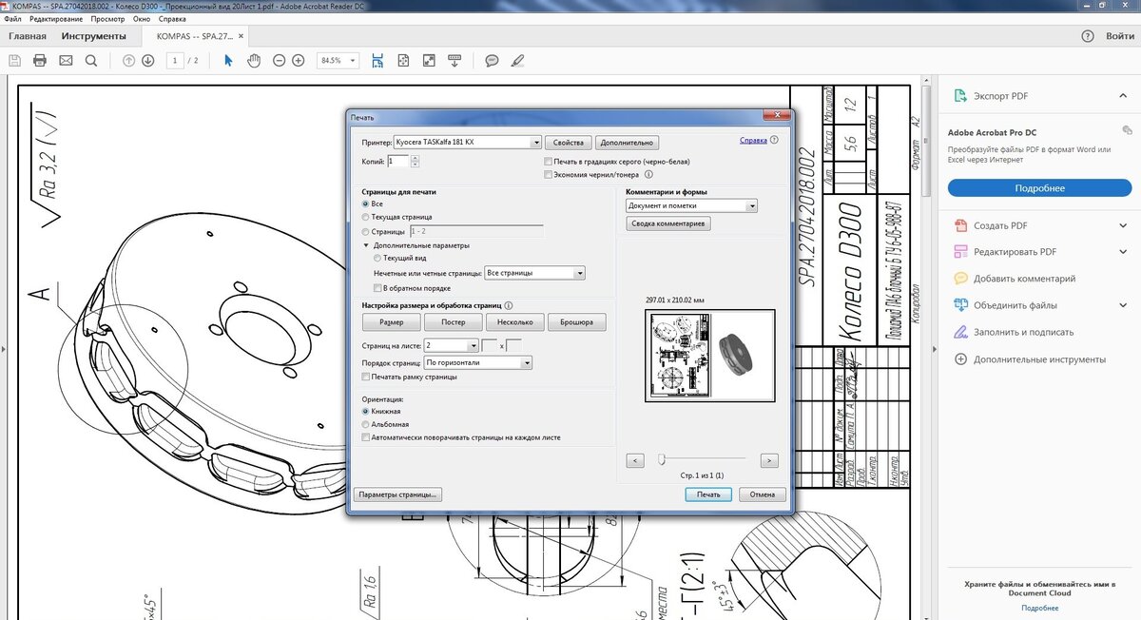Click the zoom out minus icon
1141x620 pixels.
pyautogui.click(x=279, y=60)
